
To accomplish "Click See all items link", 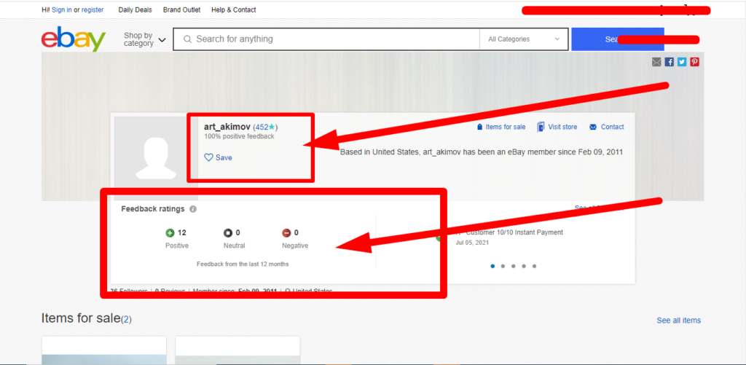I will 678,321.
